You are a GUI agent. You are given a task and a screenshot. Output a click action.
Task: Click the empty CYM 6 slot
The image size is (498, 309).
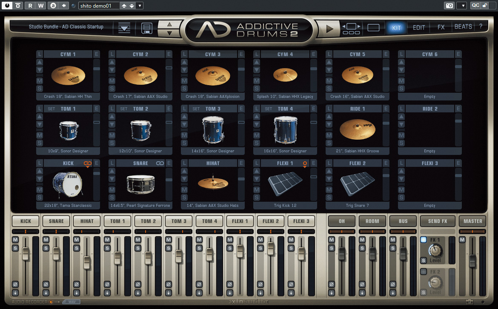pyautogui.click(x=429, y=76)
